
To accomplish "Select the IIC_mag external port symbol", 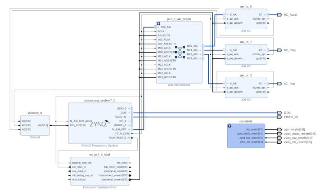I will point(280,50).
